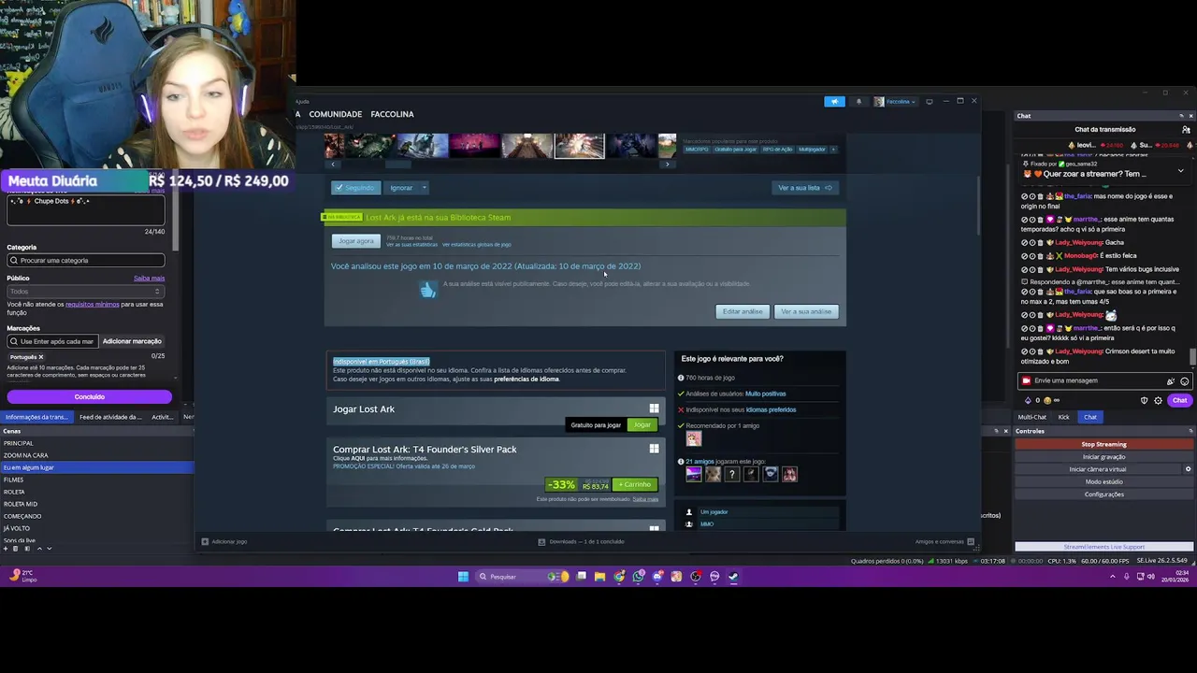Switch to Kick chat tab
Screen dimensions: 1197x673
point(1063,417)
